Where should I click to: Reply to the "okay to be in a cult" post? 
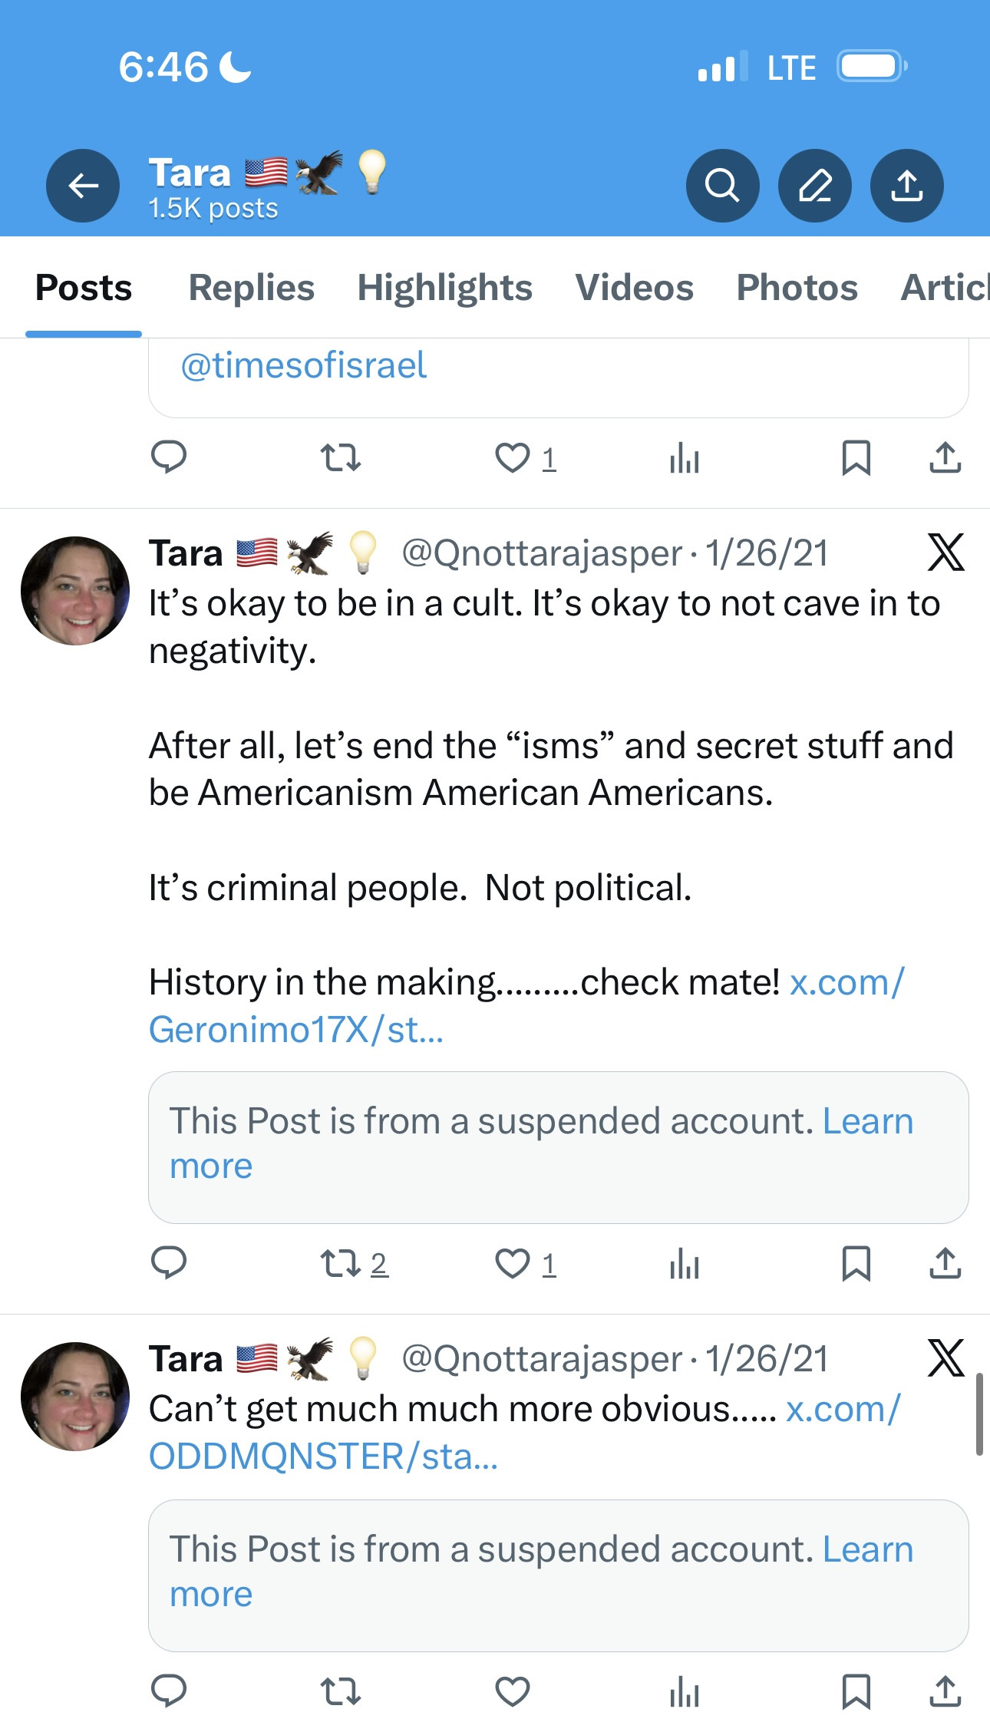169,1262
